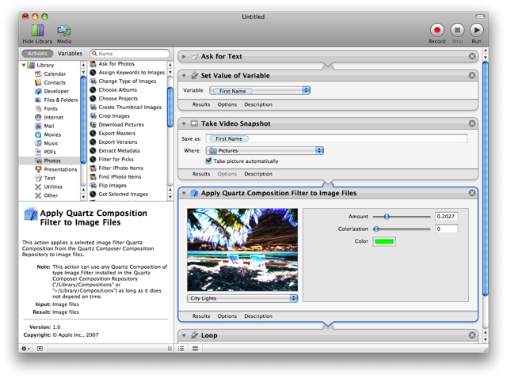Viewport: 507px width, 378px height.
Task: Open the Where Pictures folder dropdown
Action: coord(265,150)
